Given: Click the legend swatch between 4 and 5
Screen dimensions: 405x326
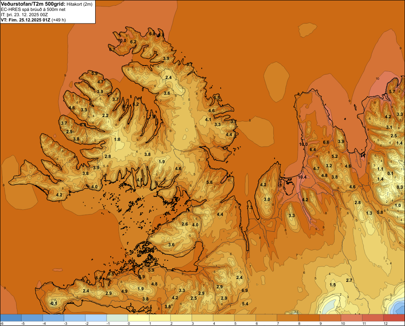Looking at the screenshot, I should (x=224, y=318).
